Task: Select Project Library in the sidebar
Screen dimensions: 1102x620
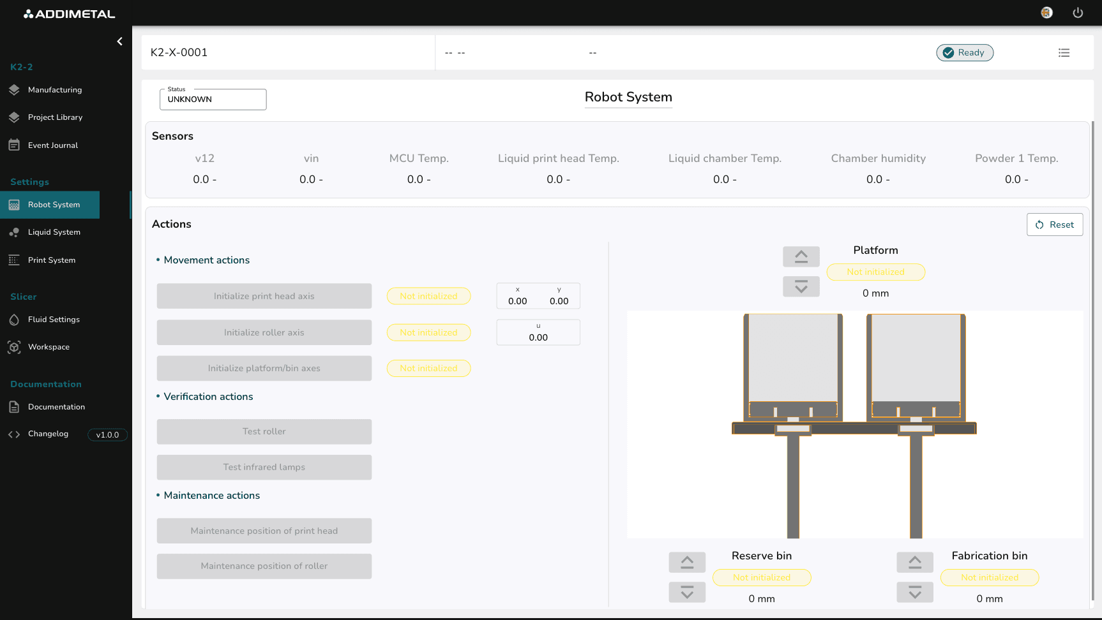Action: (x=14, y=117)
